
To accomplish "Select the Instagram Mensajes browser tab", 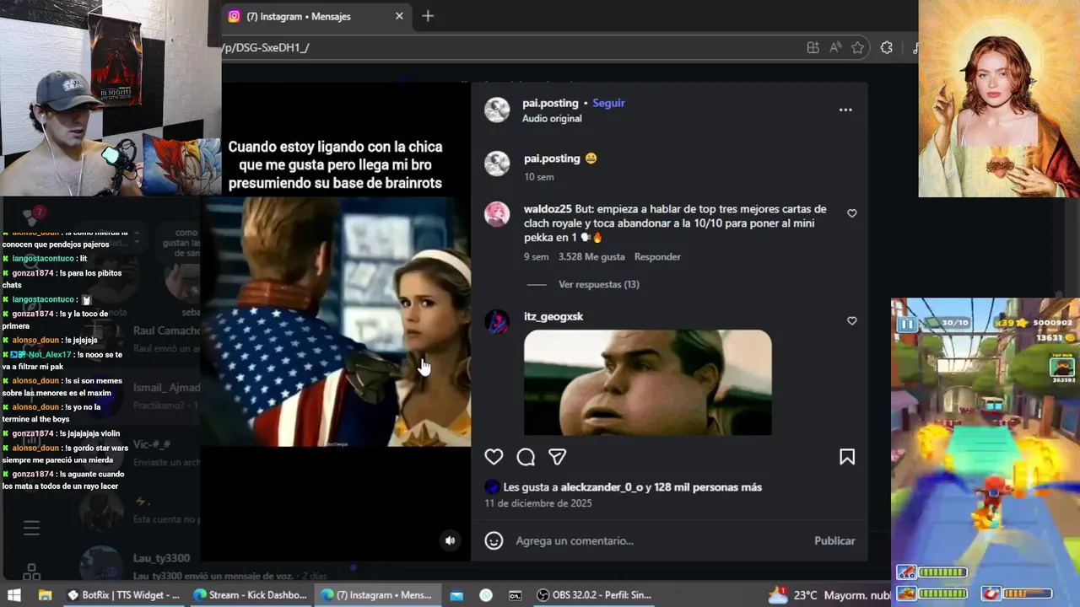I will (x=316, y=16).
